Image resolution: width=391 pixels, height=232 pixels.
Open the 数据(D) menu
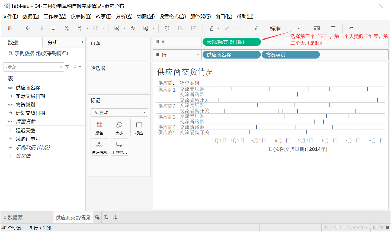click(31, 17)
